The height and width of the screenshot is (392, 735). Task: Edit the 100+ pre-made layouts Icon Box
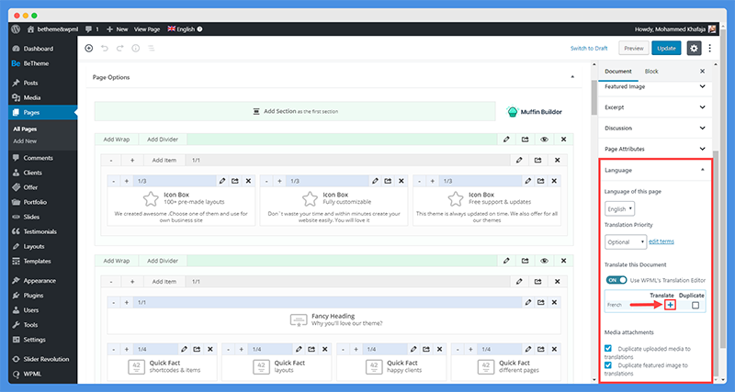pyautogui.click(x=222, y=181)
